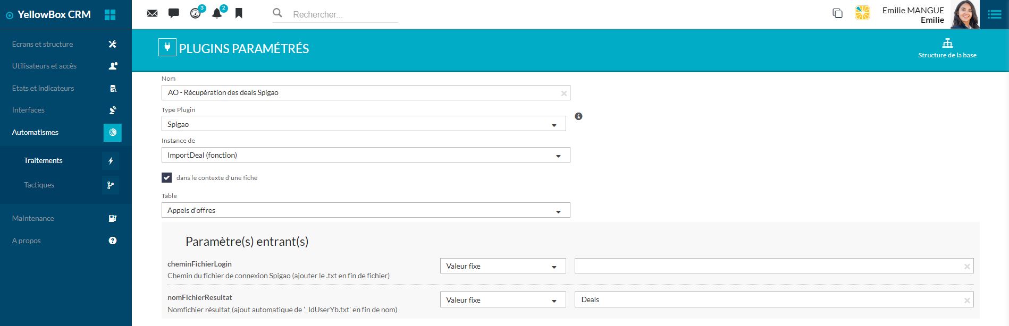The height and width of the screenshot is (326, 1009).
Task: Click the cheminFichierLogin value input field
Action: pos(768,266)
